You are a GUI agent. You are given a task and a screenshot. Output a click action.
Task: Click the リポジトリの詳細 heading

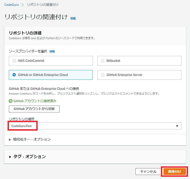click(25, 33)
